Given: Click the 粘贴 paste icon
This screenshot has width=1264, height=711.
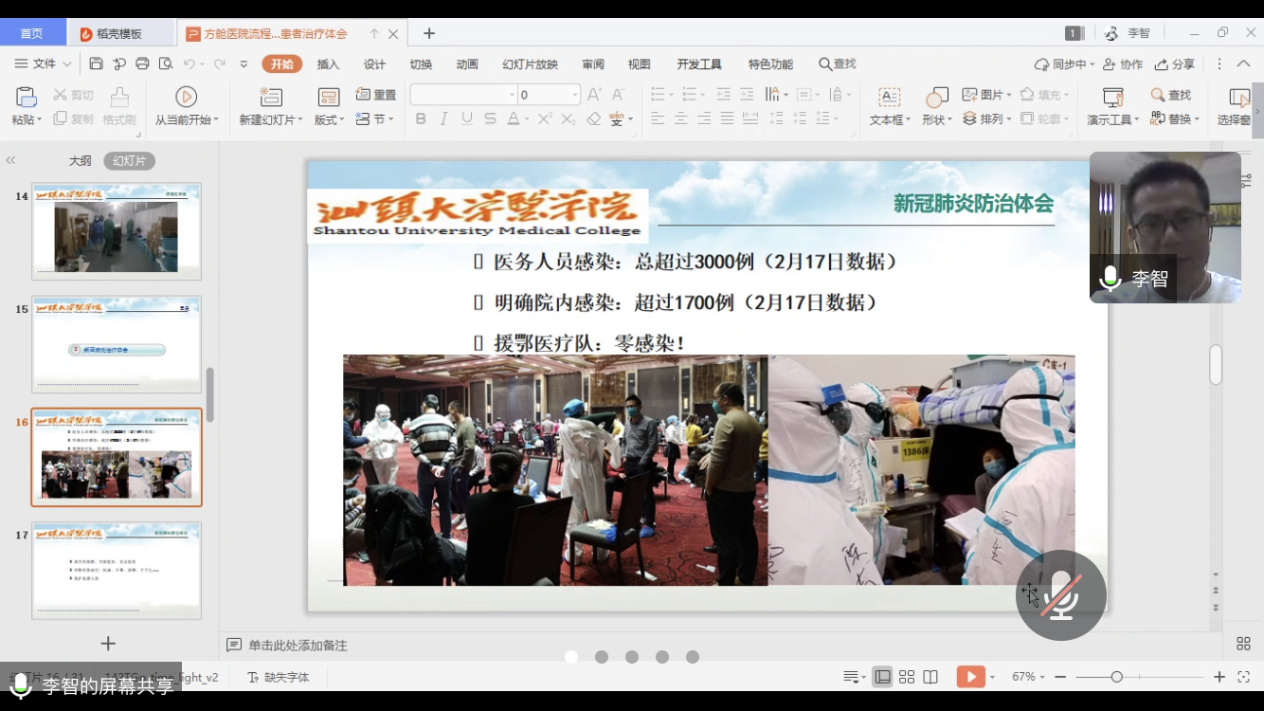Looking at the screenshot, I should tap(26, 98).
